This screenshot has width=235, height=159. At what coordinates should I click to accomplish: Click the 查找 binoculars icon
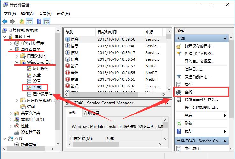coord(179,92)
